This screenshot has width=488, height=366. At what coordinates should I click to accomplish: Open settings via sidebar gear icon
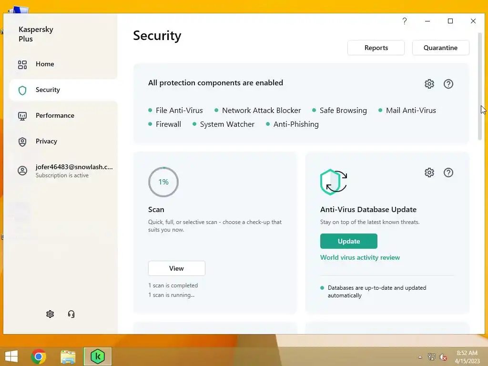tap(50, 314)
